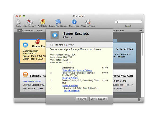Click the $0.99 price value

[x=105, y=73]
